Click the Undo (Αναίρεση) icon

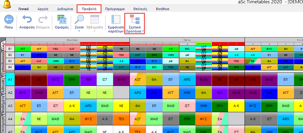pyautogui.click(x=27, y=20)
